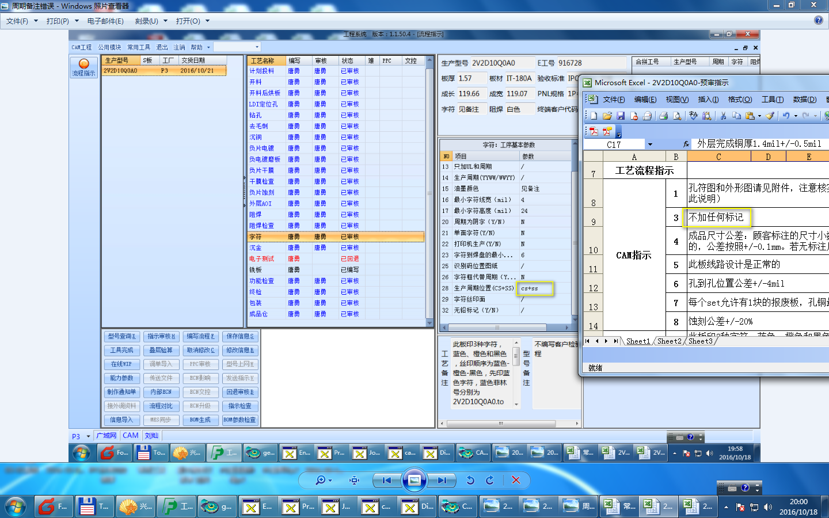Rotate the photo clockwise
The width and height of the screenshot is (829, 518).
click(490, 480)
